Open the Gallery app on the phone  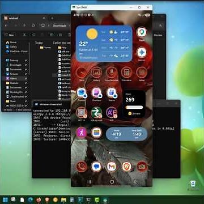pyautogui.click(x=96, y=73)
